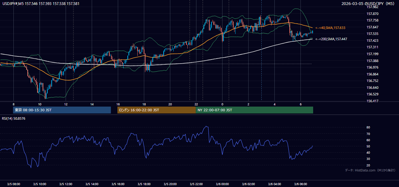
Task: Click hour label 14 under price chart
Action: pyautogui.click(x=92, y=104)
